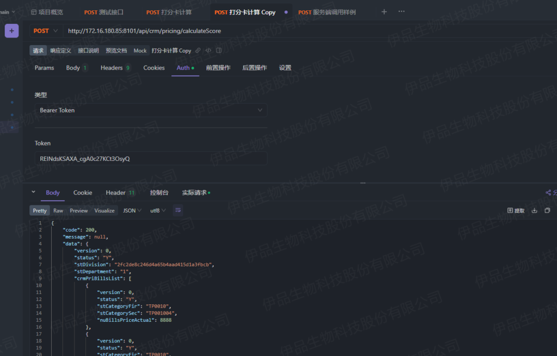Open the Params request tab
Screen dimensions: 557x356
tap(45, 68)
